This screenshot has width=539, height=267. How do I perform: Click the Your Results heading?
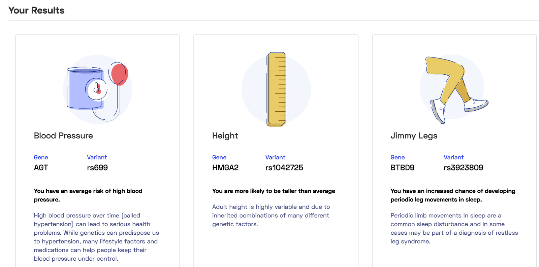[x=36, y=10]
